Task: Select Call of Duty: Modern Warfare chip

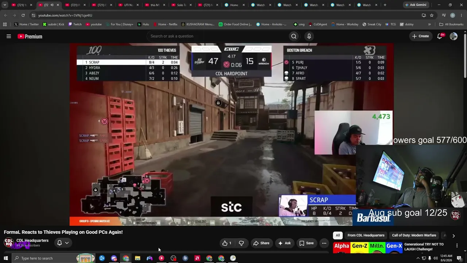Action: coord(414,236)
